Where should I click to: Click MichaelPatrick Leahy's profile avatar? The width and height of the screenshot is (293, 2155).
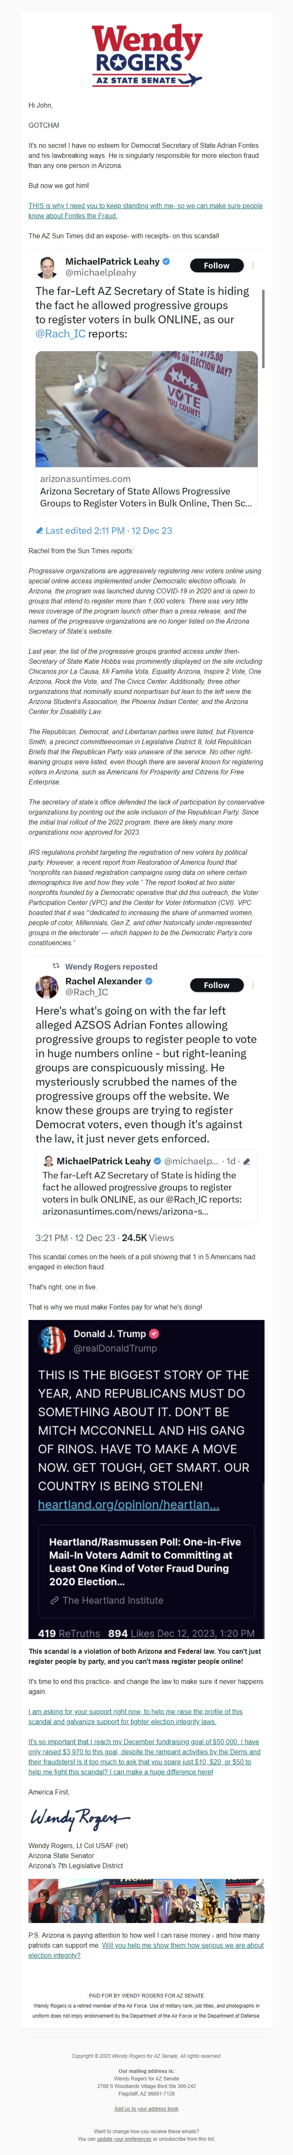click(47, 267)
